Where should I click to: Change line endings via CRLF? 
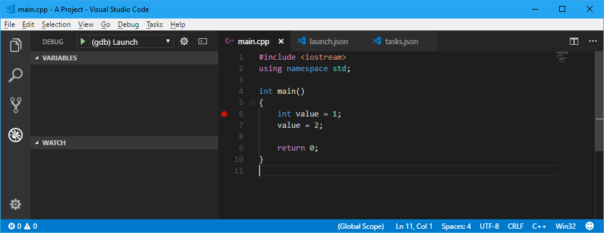pos(515,226)
